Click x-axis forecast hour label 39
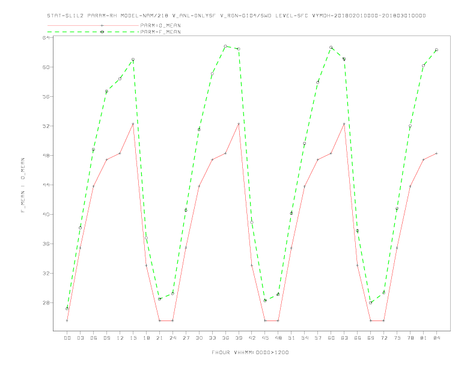 pos(239,338)
